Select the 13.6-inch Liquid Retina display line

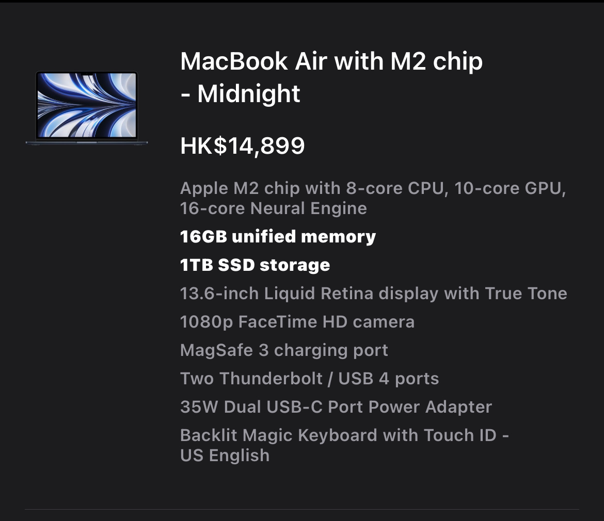click(374, 293)
